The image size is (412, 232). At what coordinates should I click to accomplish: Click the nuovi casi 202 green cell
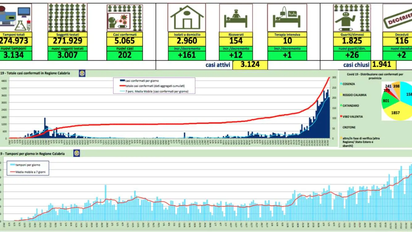(x=125, y=55)
